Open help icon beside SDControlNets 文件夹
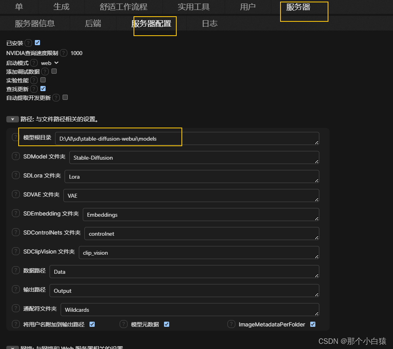Image resolution: width=393 pixels, height=349 pixels. pos(16,233)
